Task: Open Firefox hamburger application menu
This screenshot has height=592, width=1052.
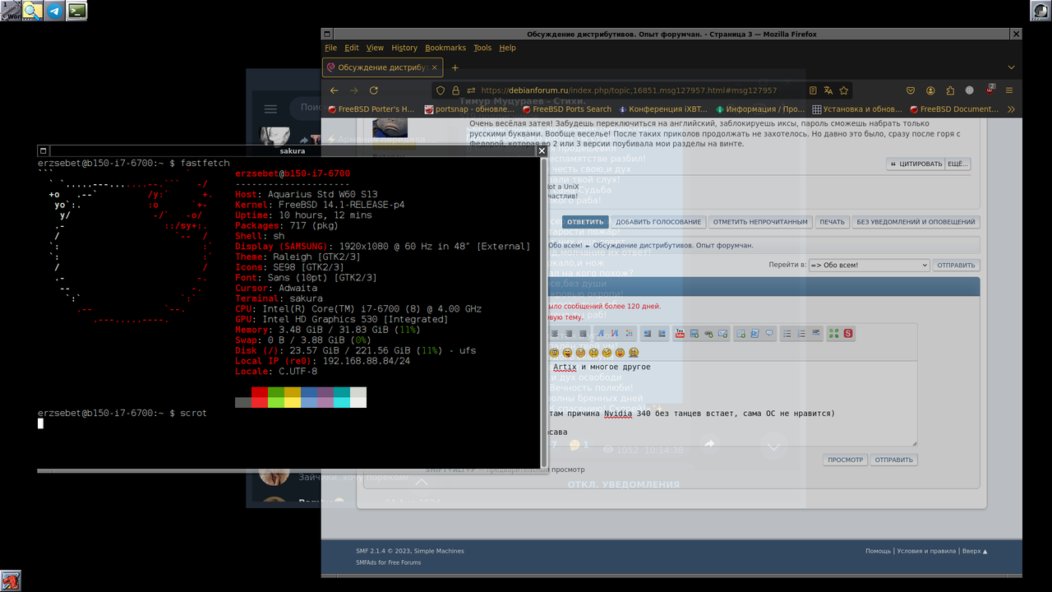Action: pyautogui.click(x=1009, y=90)
